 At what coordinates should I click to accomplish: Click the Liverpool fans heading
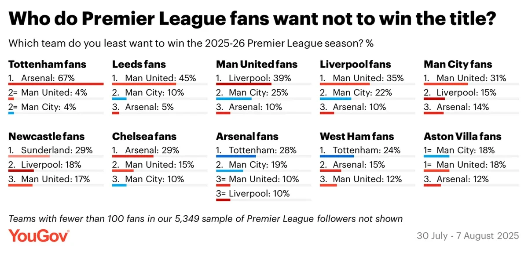(356, 65)
